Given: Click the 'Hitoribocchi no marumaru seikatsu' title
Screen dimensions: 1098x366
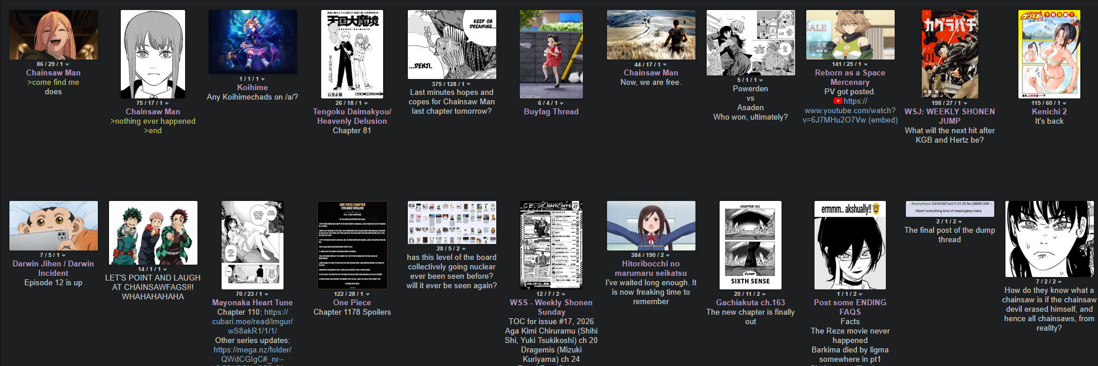Looking at the screenshot, I should coord(651,269).
